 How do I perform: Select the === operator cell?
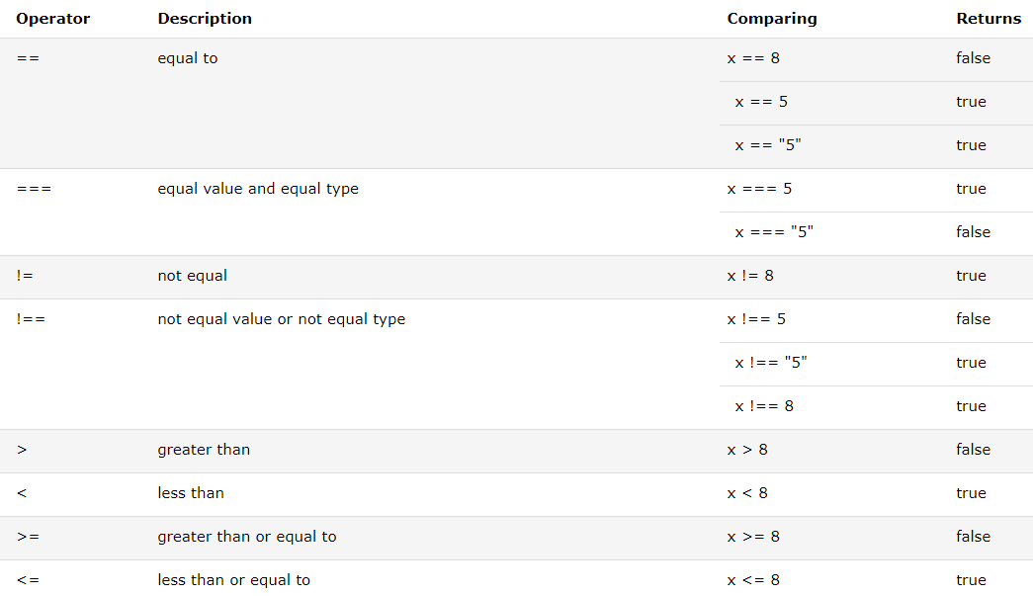click(x=34, y=189)
